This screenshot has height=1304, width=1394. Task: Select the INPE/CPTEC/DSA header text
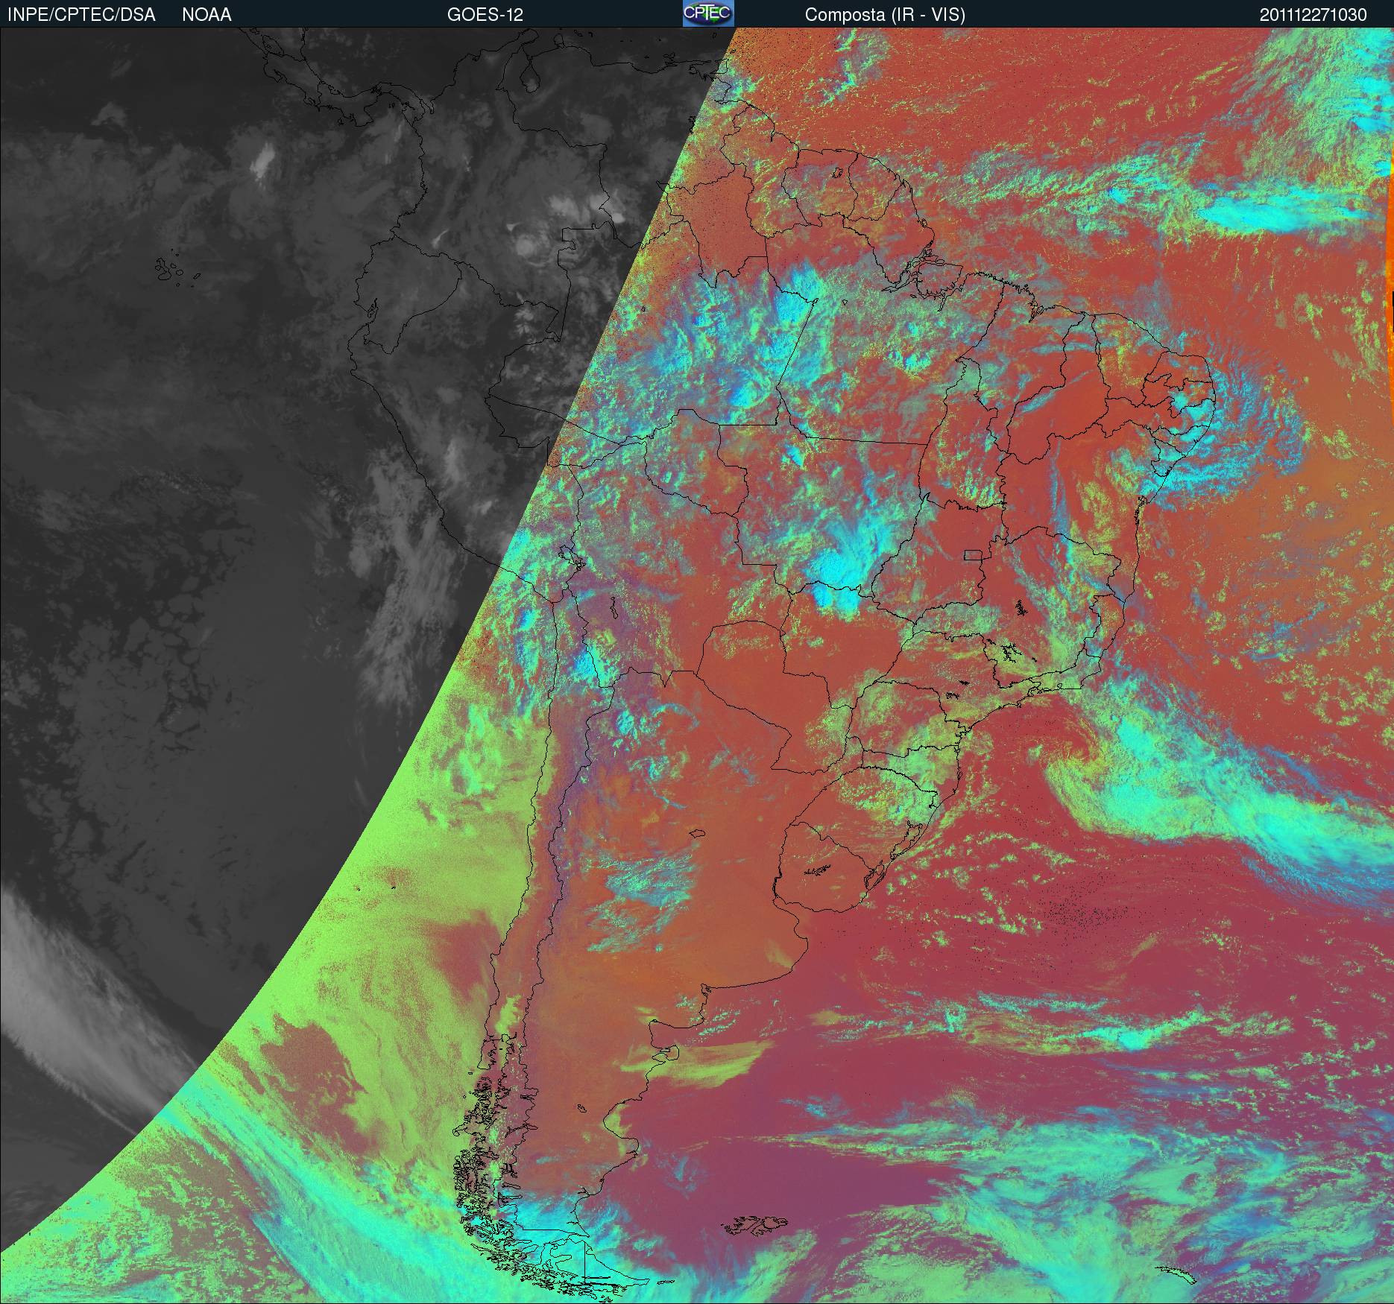(x=81, y=15)
